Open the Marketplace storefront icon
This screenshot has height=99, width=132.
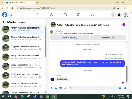(79, 15)
